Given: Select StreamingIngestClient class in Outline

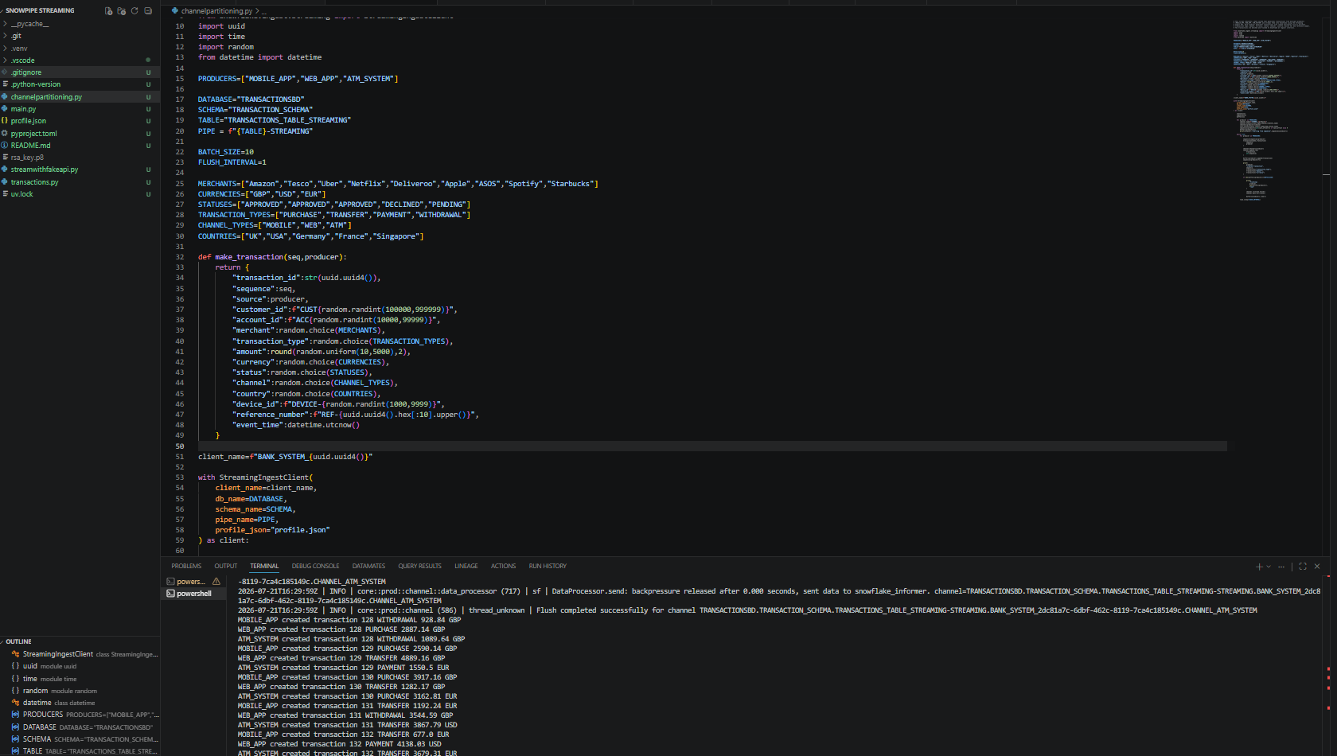Looking at the screenshot, I should click(x=80, y=654).
